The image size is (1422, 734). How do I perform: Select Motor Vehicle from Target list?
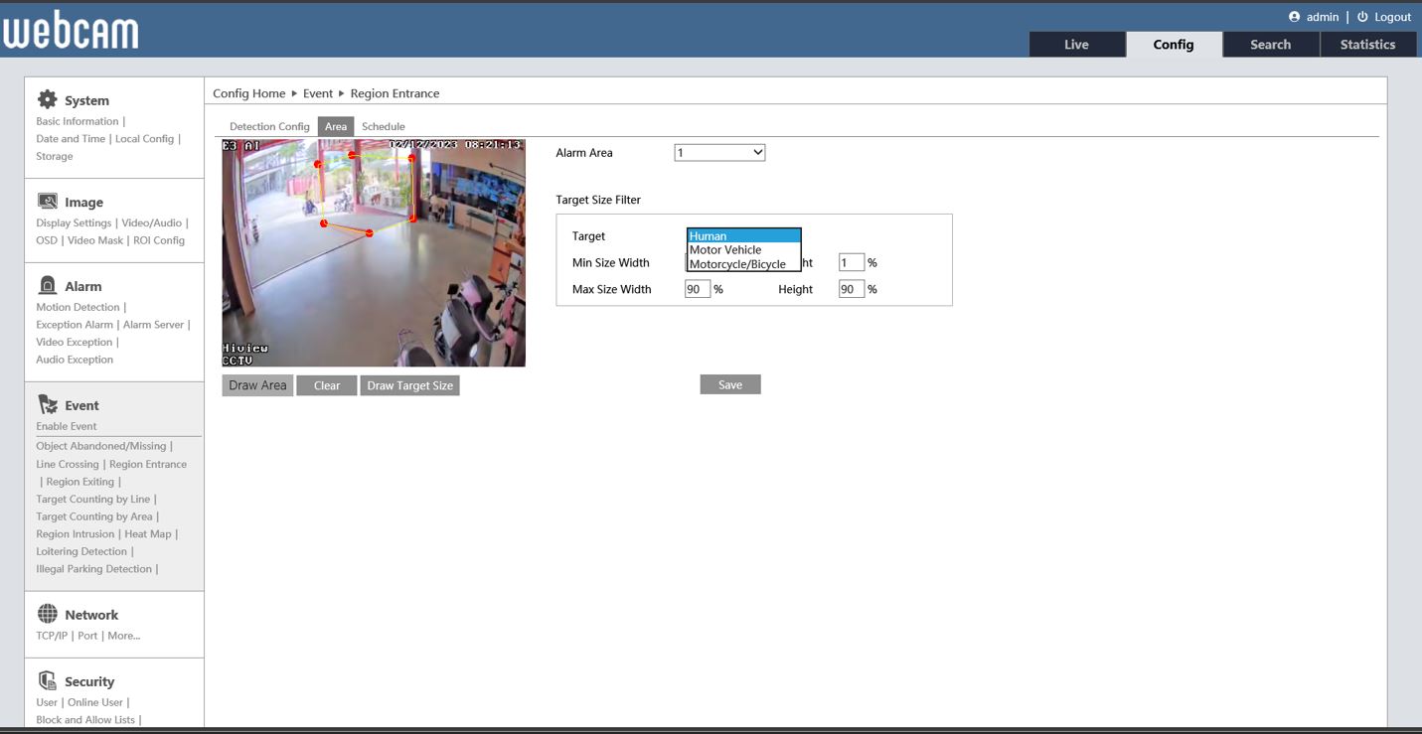point(725,250)
